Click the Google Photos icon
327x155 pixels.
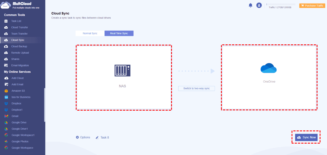tap(6, 142)
